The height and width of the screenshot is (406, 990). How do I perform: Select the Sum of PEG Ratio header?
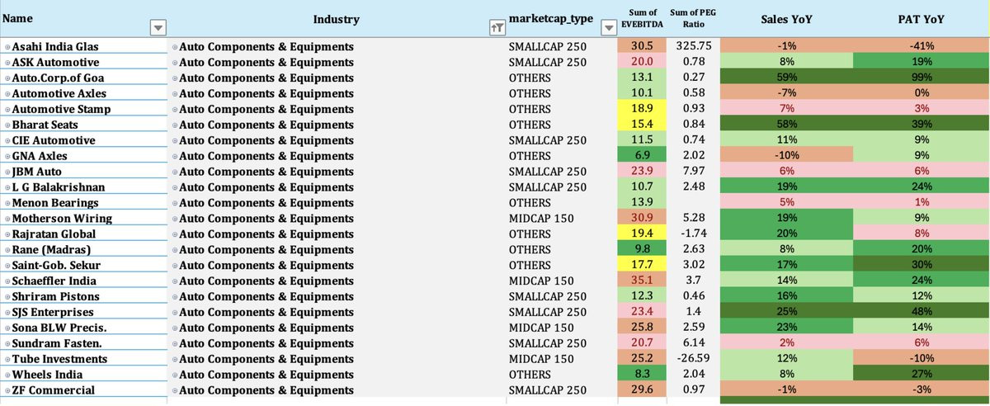[x=693, y=19]
